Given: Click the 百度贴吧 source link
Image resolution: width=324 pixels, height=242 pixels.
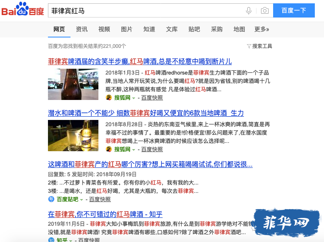Looking at the screenshot, I should coord(68,199).
